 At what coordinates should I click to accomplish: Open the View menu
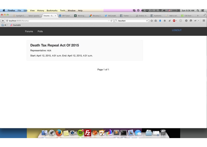[x=32, y=10]
